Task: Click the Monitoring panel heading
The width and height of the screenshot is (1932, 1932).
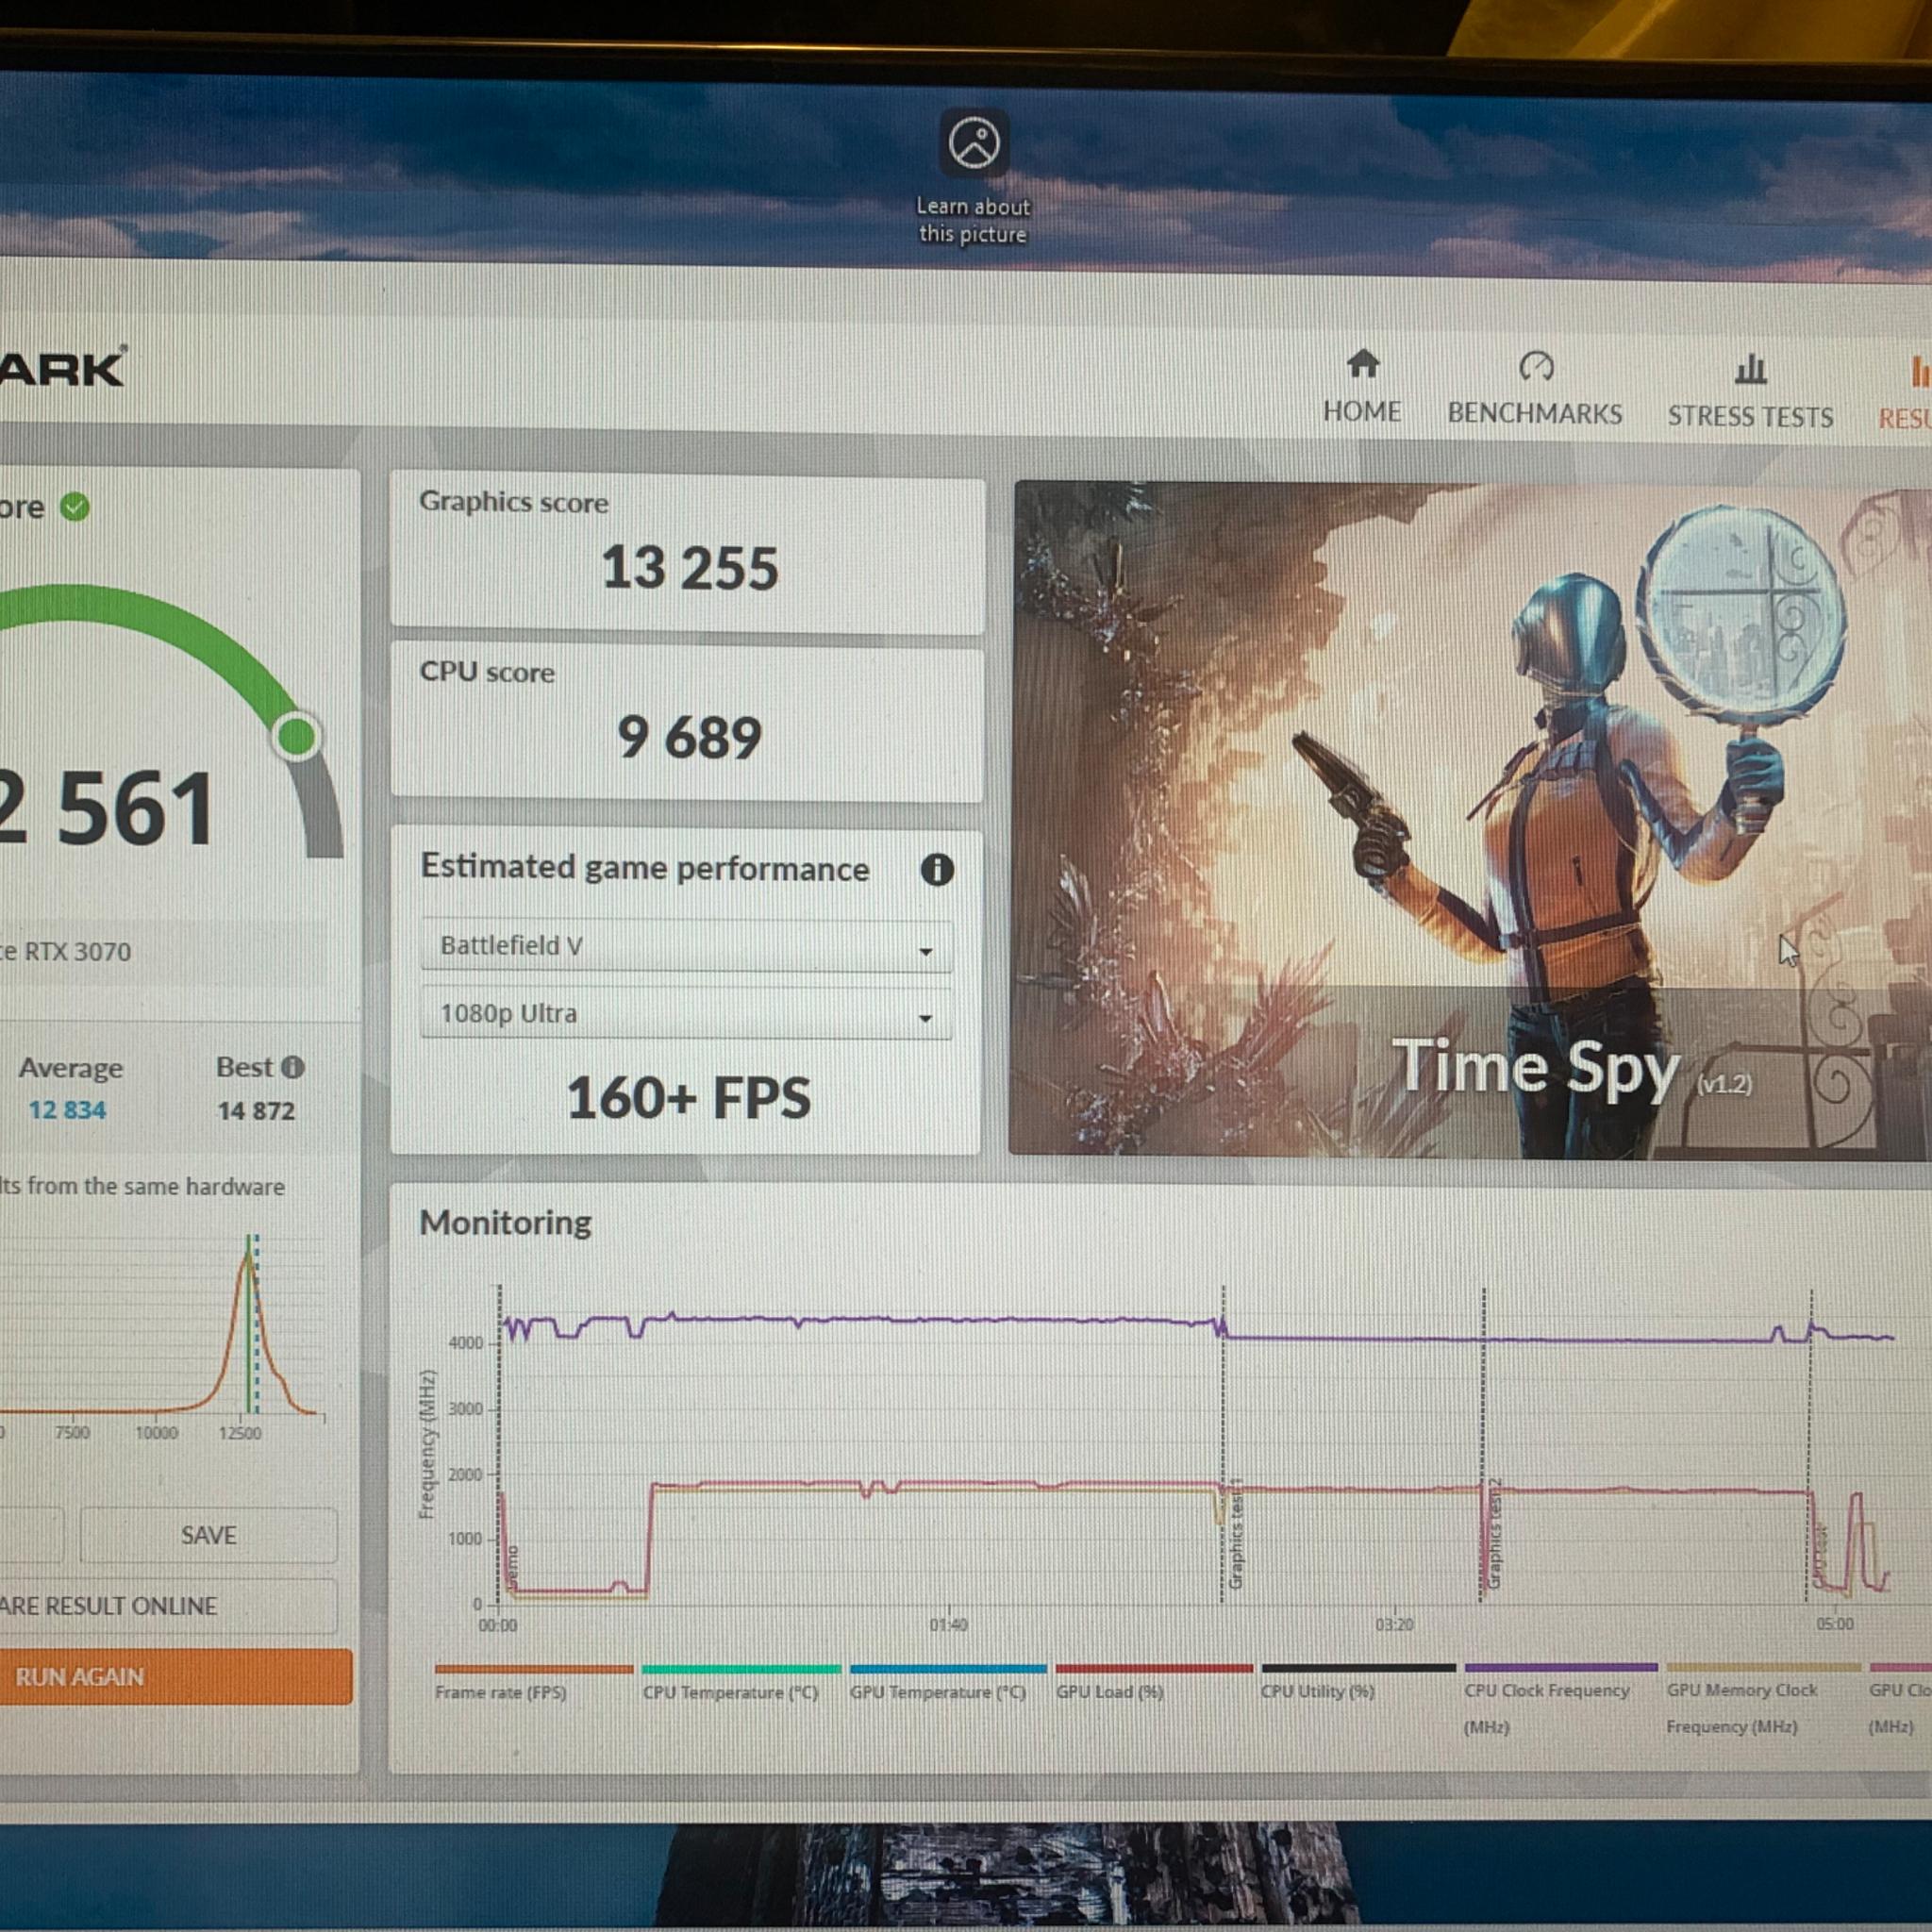Action: click(505, 1222)
